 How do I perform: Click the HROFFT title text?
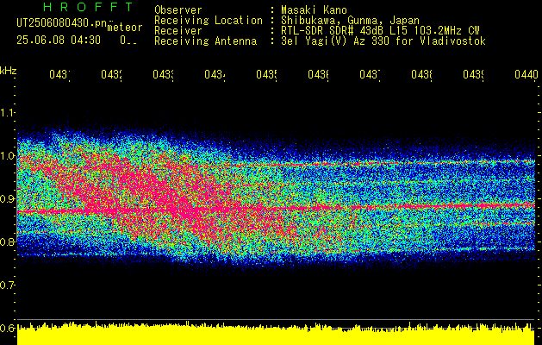click(x=88, y=7)
